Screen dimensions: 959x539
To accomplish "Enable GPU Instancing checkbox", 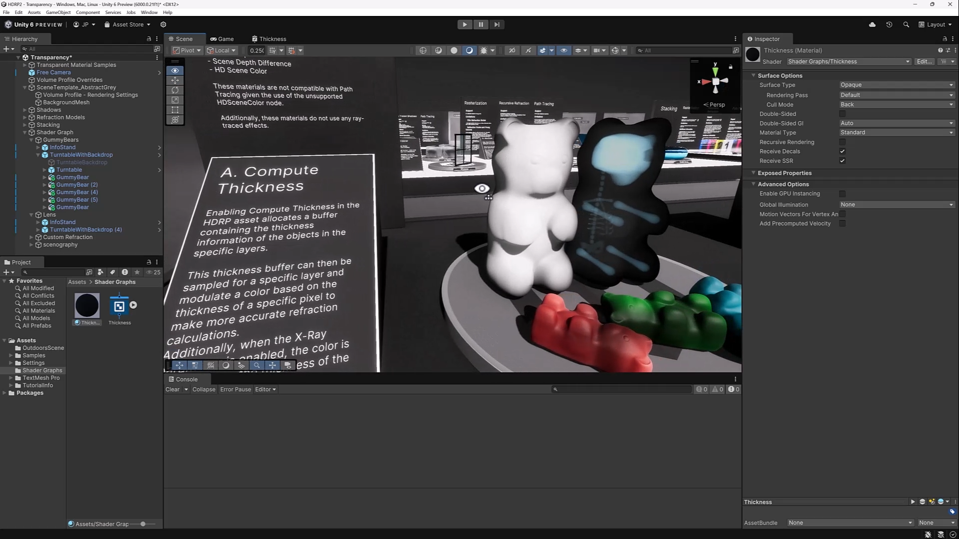I will (x=843, y=194).
